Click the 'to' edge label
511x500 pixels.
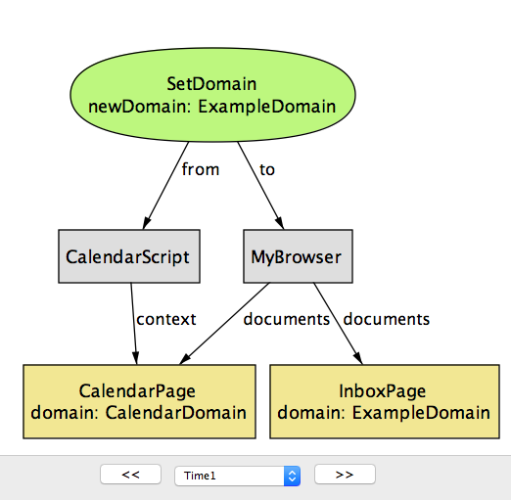tap(267, 170)
